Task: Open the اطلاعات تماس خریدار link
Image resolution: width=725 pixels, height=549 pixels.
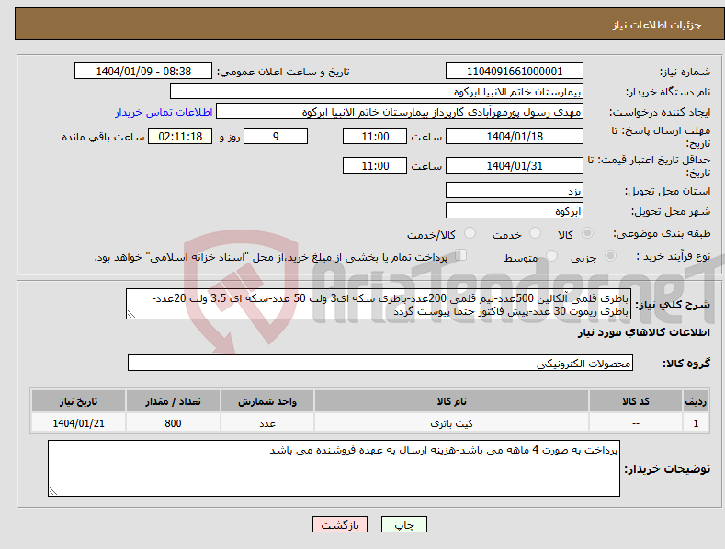Action: point(164,112)
